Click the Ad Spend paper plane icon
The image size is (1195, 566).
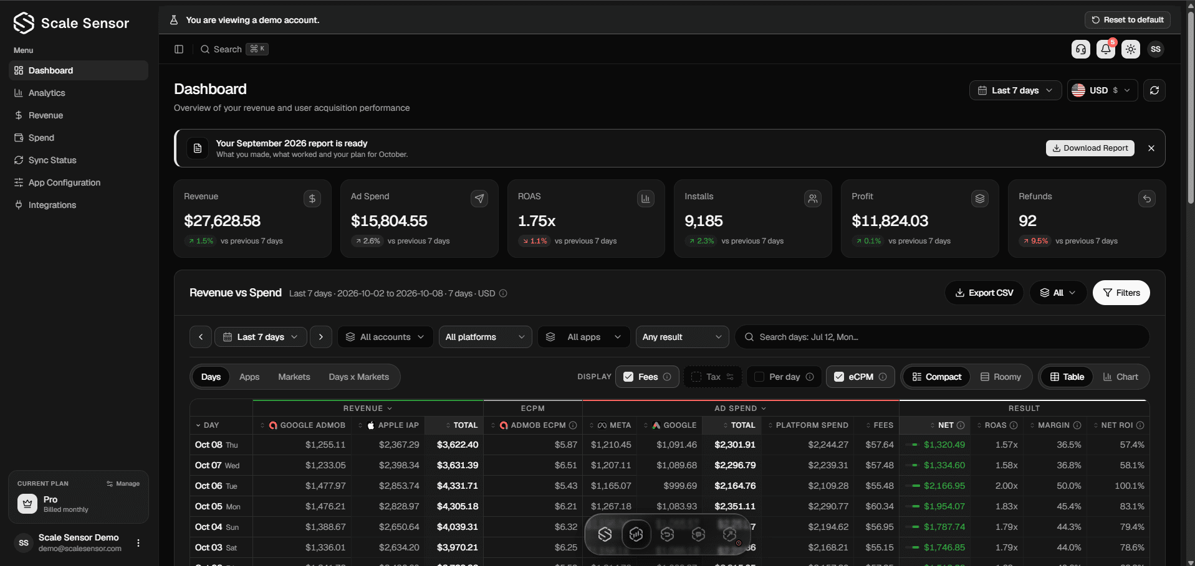(x=479, y=199)
